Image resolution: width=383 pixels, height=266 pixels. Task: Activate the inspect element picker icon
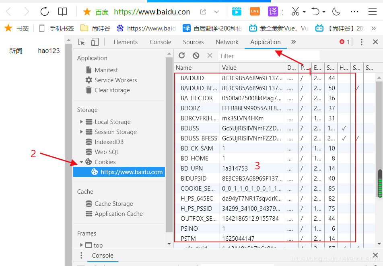pos(81,42)
